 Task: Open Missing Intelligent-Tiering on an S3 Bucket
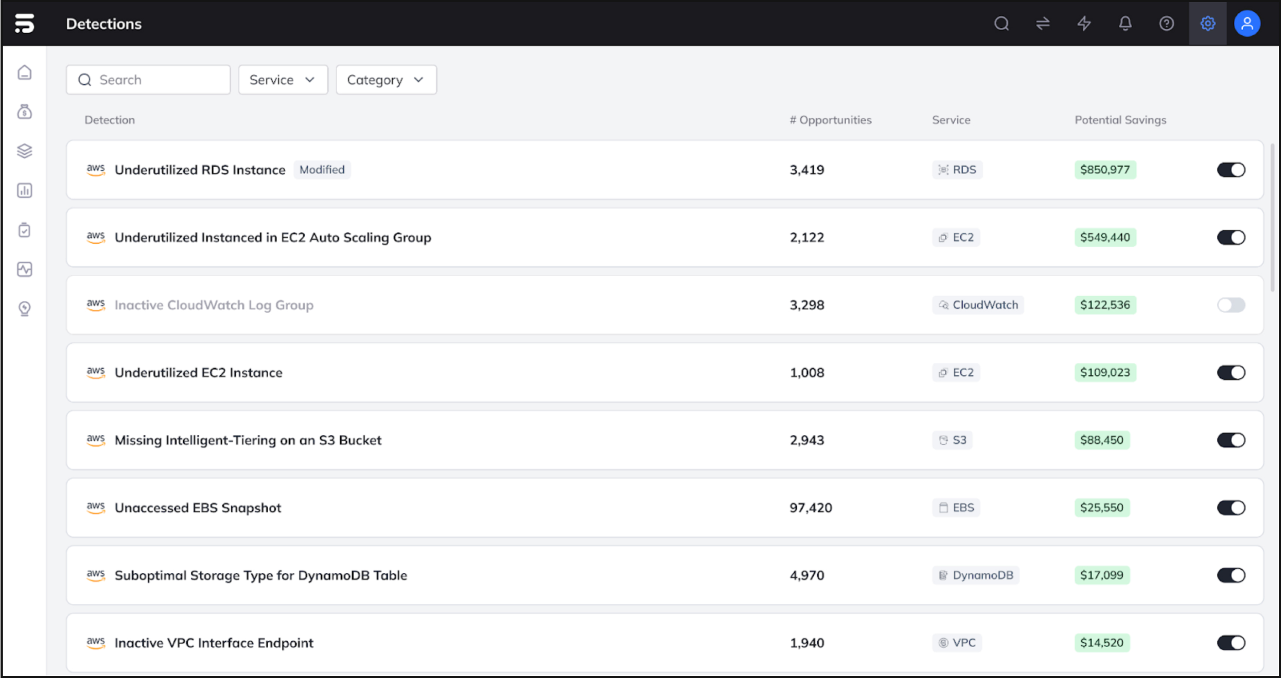pyautogui.click(x=248, y=440)
